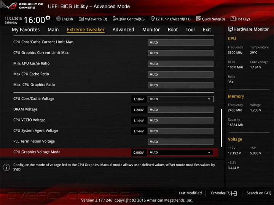
Task: Click the Hardware Monitor screen icon
Action: [x=230, y=29]
